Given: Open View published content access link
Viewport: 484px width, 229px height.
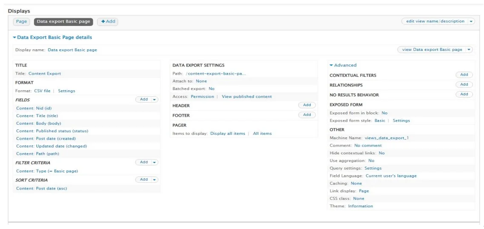Looking at the screenshot, I should point(247,97).
